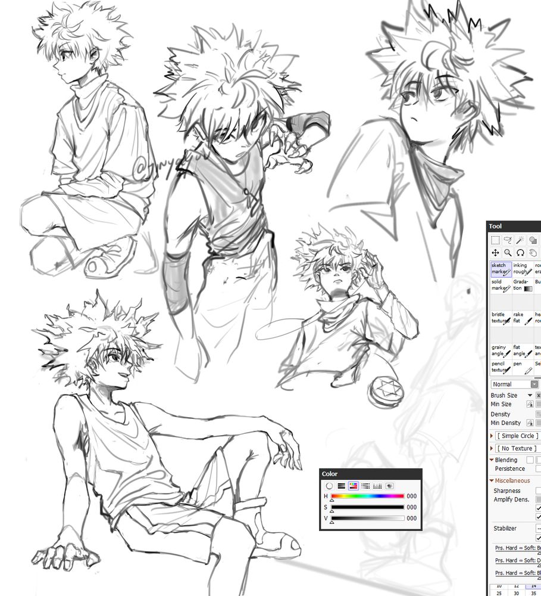Choose the sketch marker brush
541x596 pixels.
tap(501, 268)
